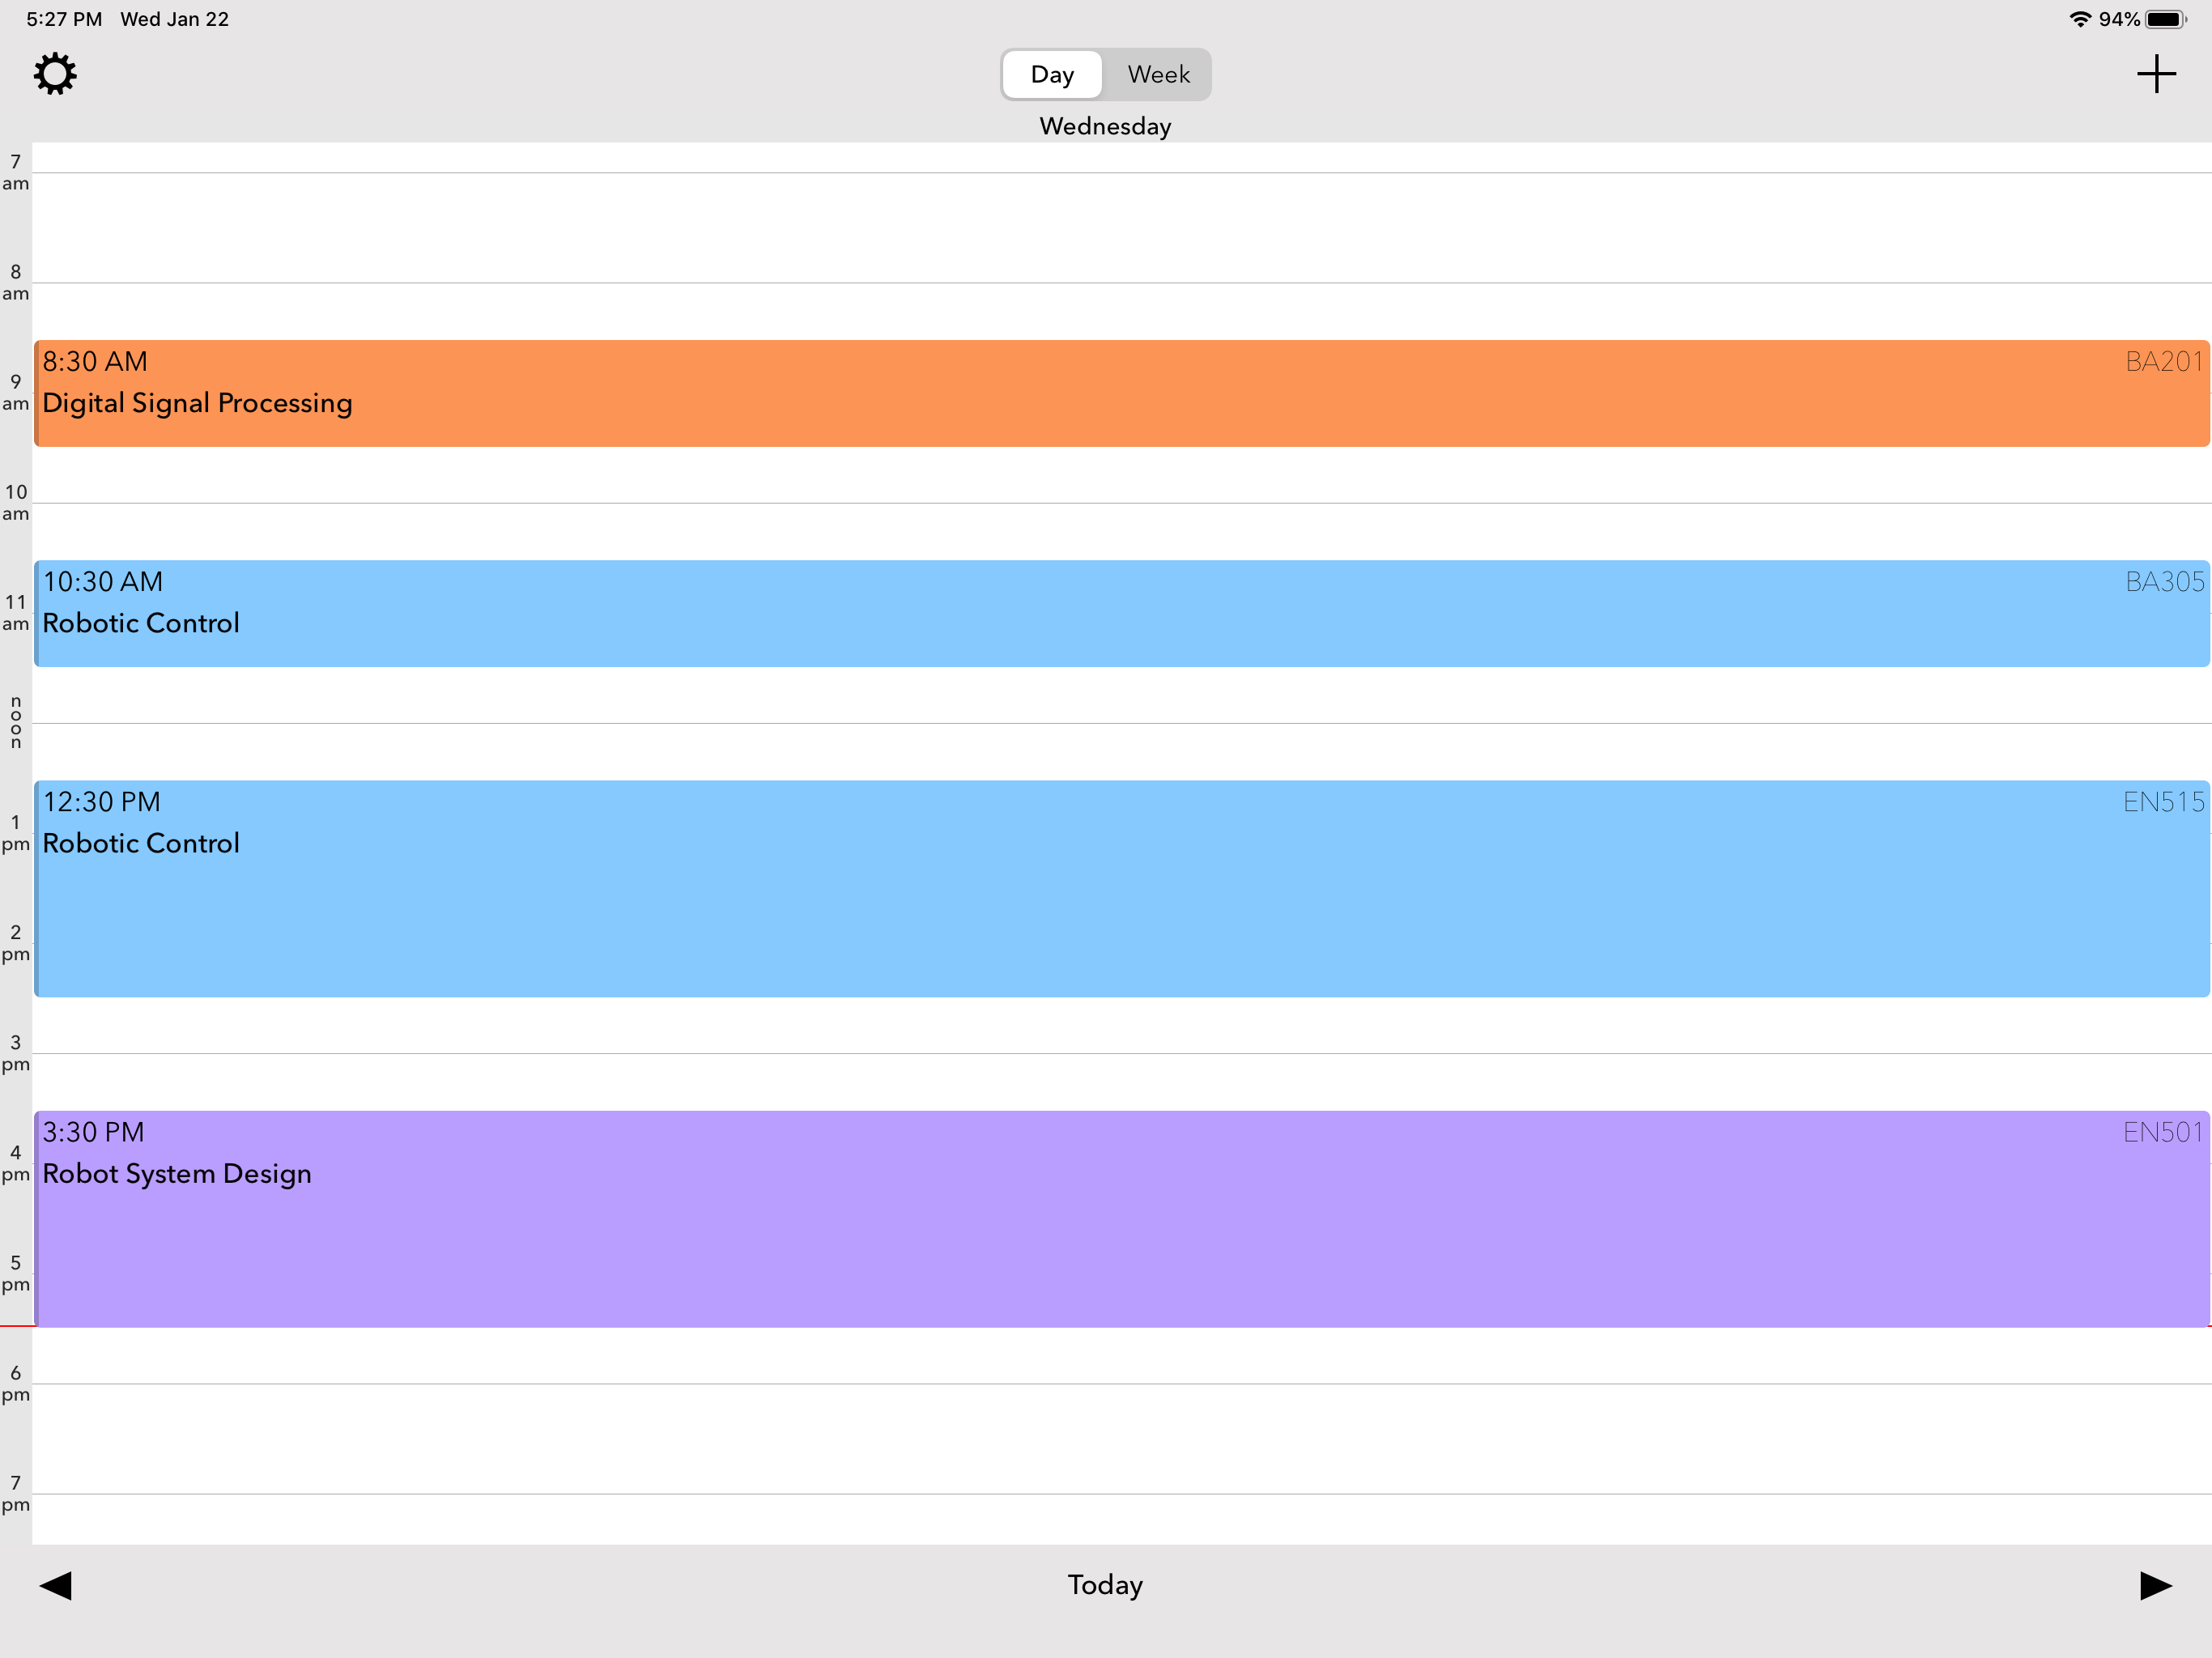The image size is (2212, 1658).
Task: Jump to Today
Action: tap(1105, 1585)
